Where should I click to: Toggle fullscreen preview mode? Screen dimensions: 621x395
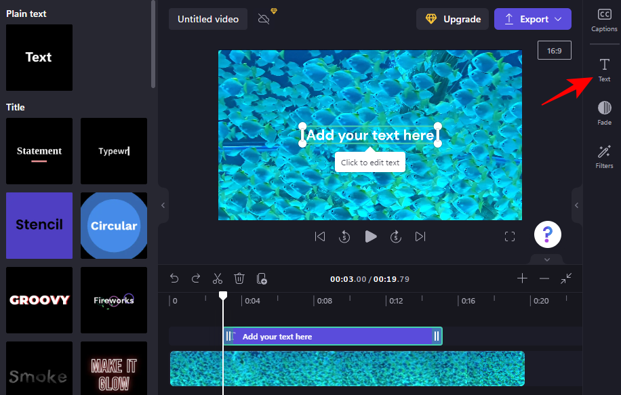pyautogui.click(x=510, y=236)
